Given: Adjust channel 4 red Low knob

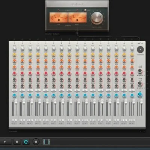Looking at the screenshot, I should (x=38, y=73).
